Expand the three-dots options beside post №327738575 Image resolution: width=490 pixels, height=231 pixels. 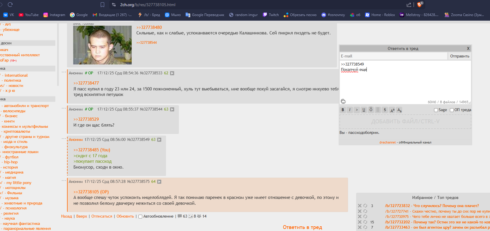[64, 181]
